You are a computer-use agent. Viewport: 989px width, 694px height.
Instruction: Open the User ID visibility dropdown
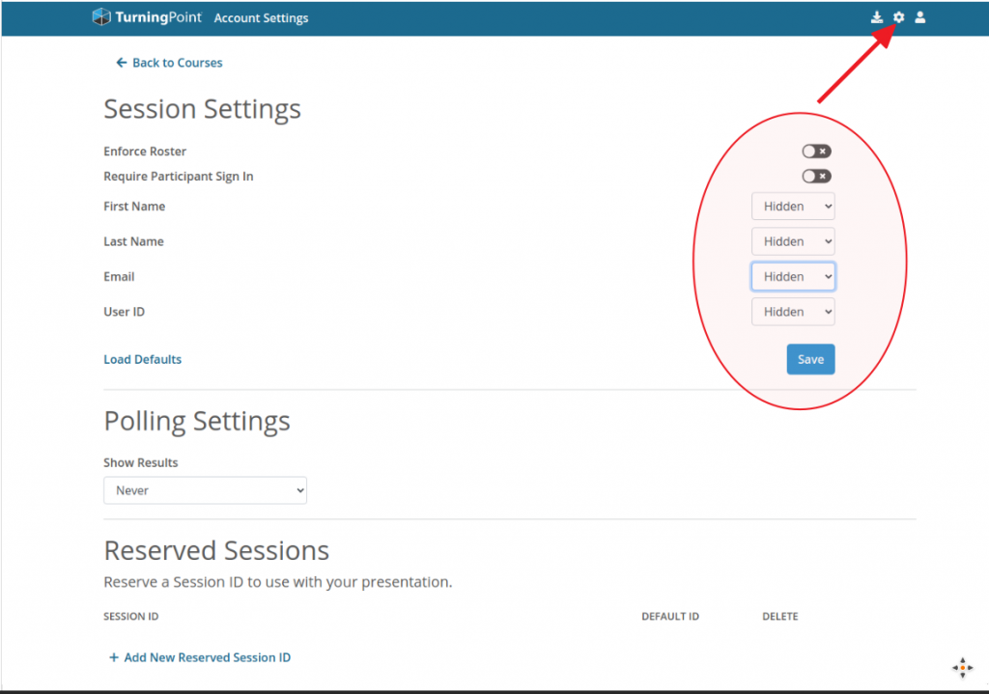click(x=793, y=312)
